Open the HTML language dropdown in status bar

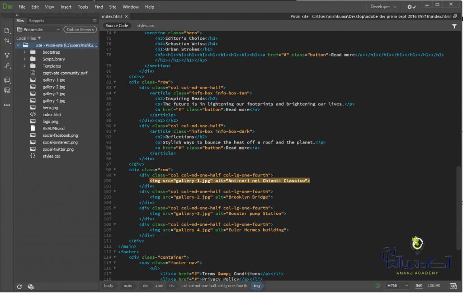coord(397,286)
